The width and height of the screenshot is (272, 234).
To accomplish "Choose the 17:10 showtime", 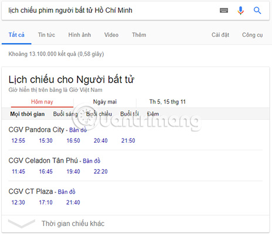I will coord(46,202).
